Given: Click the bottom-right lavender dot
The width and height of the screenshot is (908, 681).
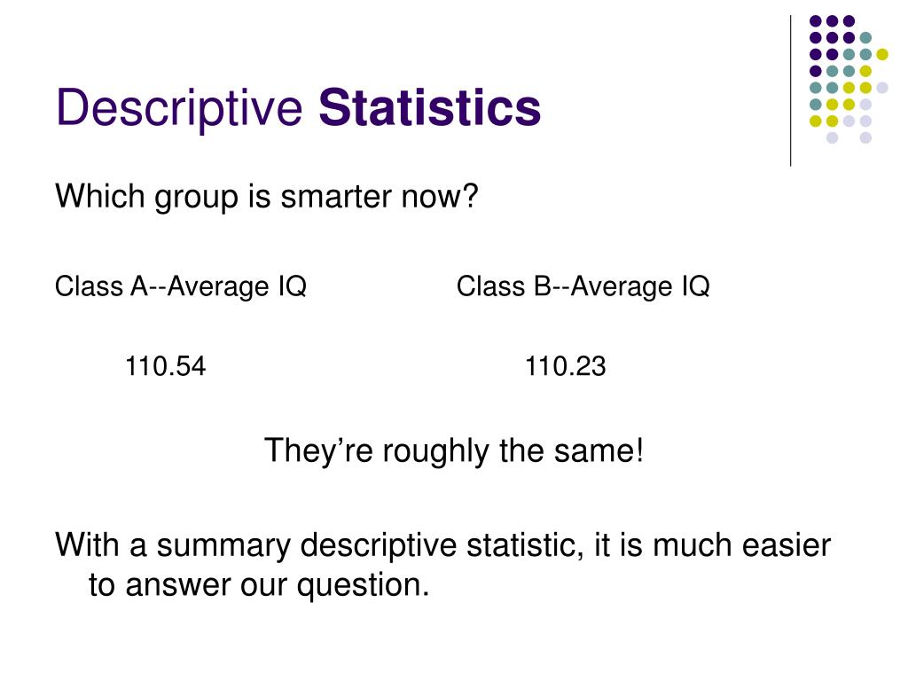Looking at the screenshot, I should click(865, 137).
